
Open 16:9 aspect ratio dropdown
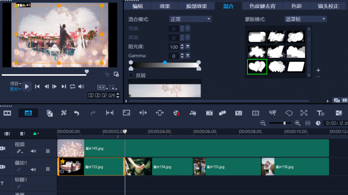[x=102, y=88]
